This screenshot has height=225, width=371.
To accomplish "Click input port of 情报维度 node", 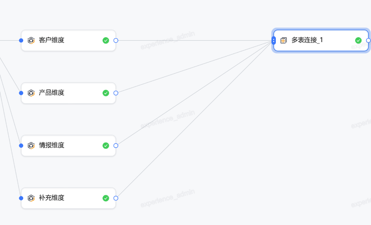I will pyautogui.click(x=21, y=146).
